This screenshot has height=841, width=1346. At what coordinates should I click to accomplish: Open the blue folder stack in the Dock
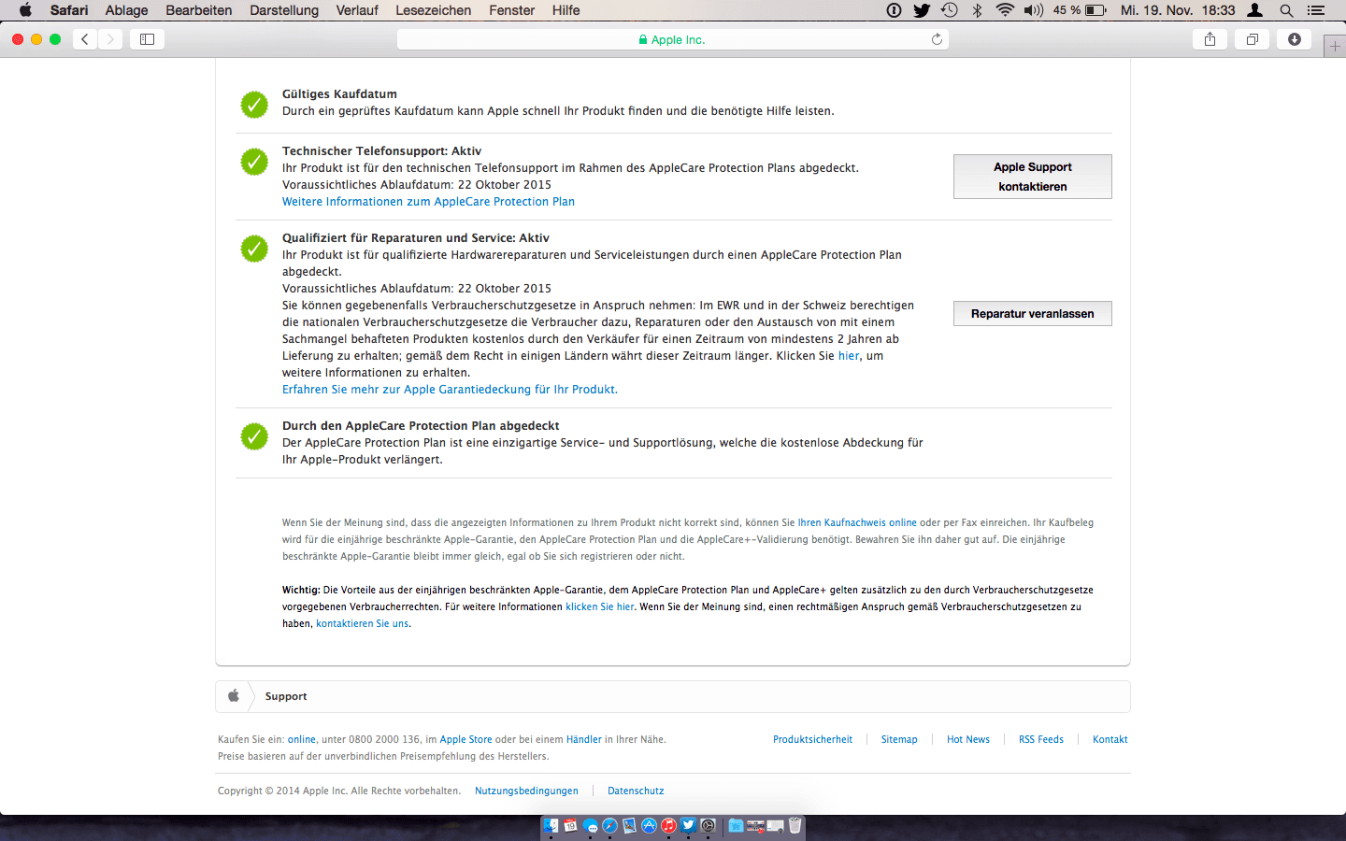point(736,825)
